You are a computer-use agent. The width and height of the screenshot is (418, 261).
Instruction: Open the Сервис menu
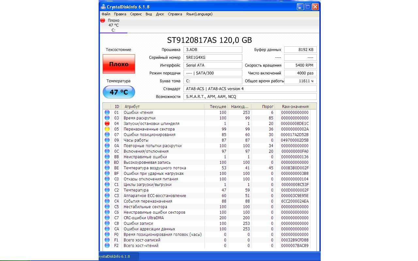pos(136,14)
